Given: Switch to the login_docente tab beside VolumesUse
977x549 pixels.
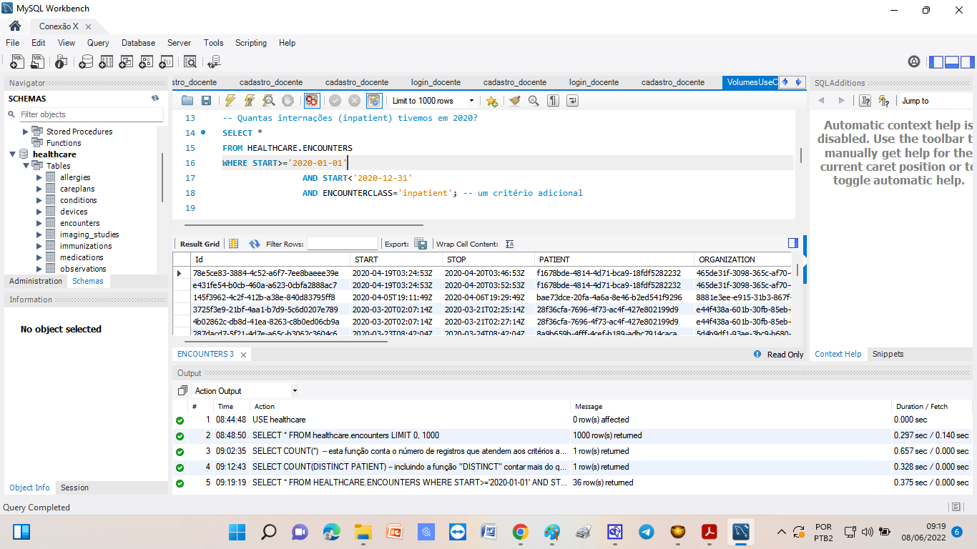Looking at the screenshot, I should (x=594, y=82).
